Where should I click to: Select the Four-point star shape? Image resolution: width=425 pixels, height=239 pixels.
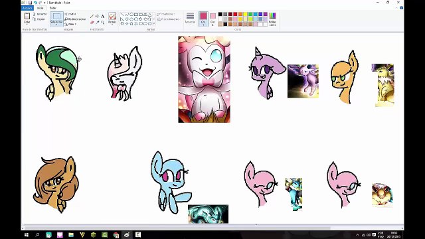(x=127, y=24)
